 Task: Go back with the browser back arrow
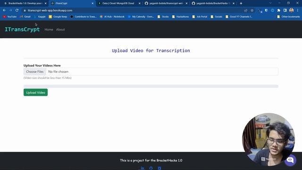coord(4,10)
